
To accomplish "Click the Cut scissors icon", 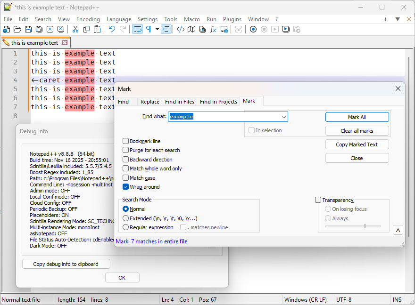I will pos(75,29).
